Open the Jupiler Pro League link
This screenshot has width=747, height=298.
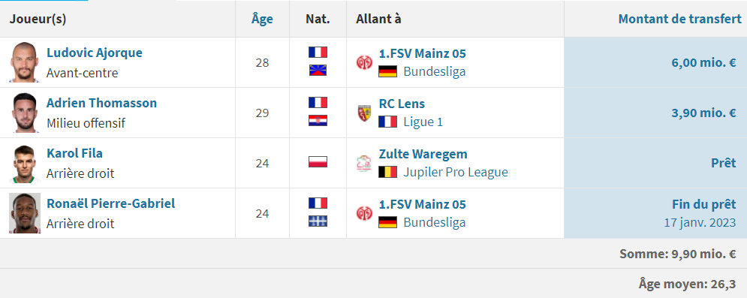tap(456, 172)
